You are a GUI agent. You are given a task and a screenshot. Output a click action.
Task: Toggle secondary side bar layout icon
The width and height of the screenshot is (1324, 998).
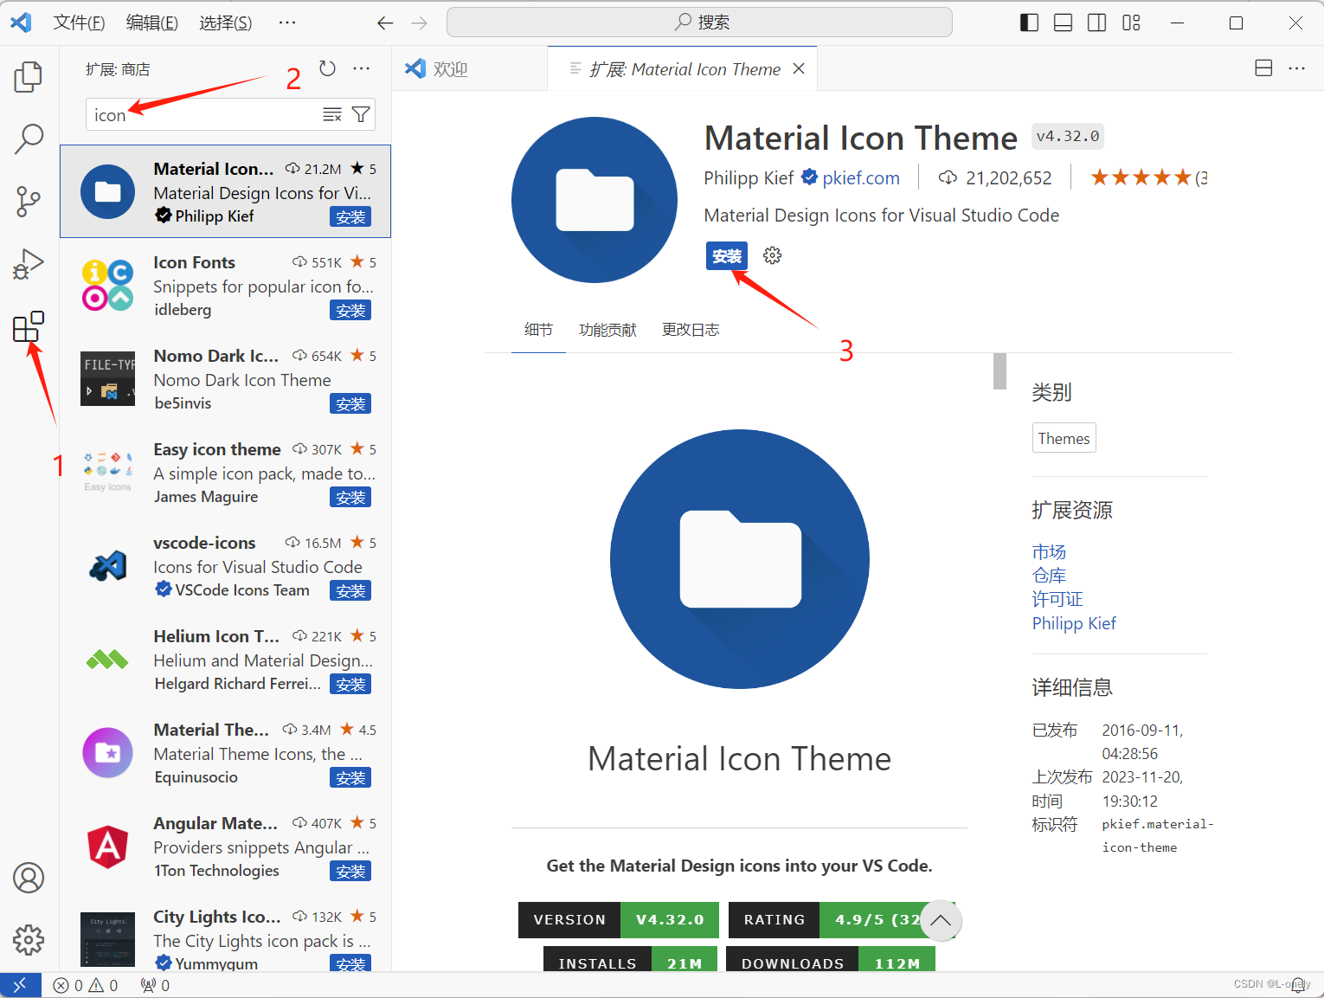click(1096, 23)
